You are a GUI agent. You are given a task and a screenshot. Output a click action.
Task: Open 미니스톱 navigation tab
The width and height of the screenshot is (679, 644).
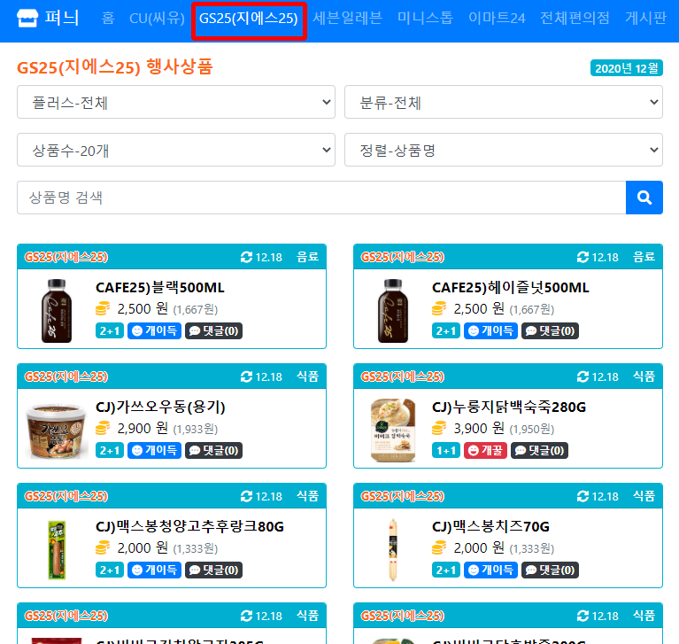click(425, 19)
